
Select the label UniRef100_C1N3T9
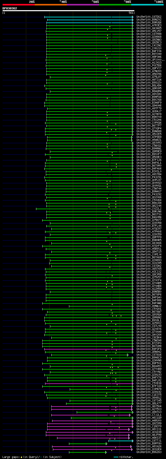tap(149, 426)
